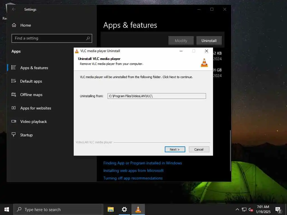Screen dimensions: 287x215
Task: Click the Offline maps map icon
Action: (x=14, y=95)
